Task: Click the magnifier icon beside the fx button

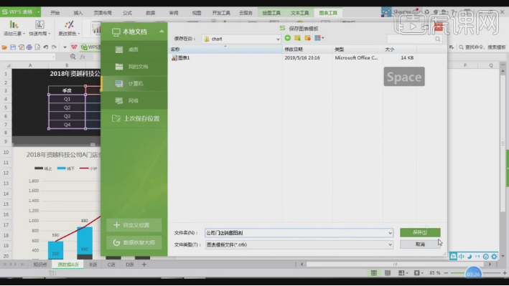Action: point(73,57)
